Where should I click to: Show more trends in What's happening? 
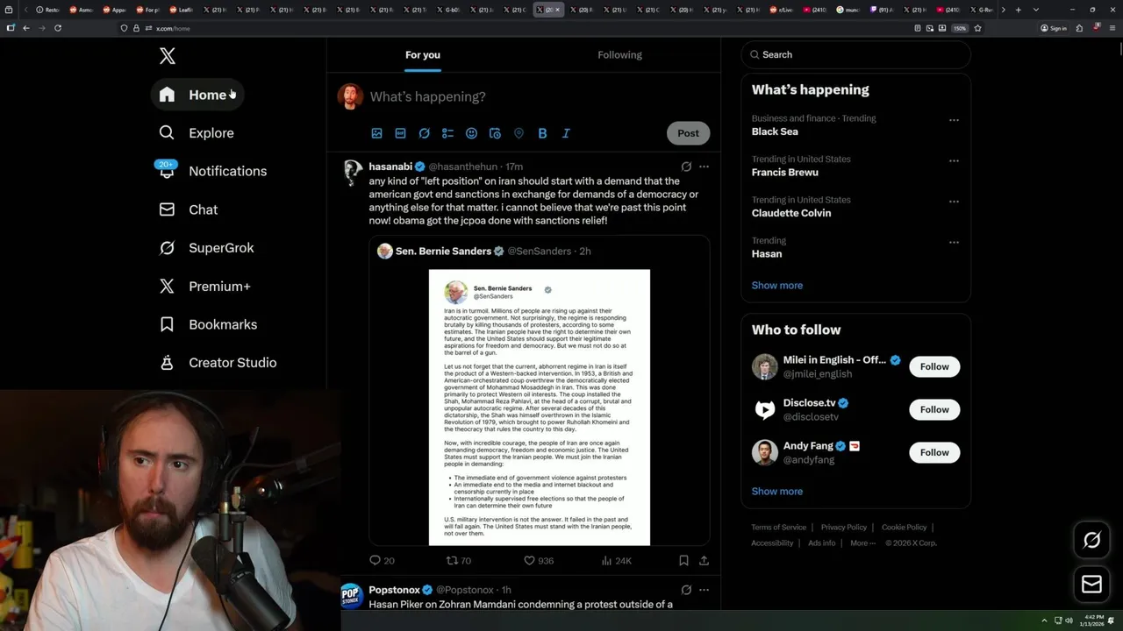777,286
